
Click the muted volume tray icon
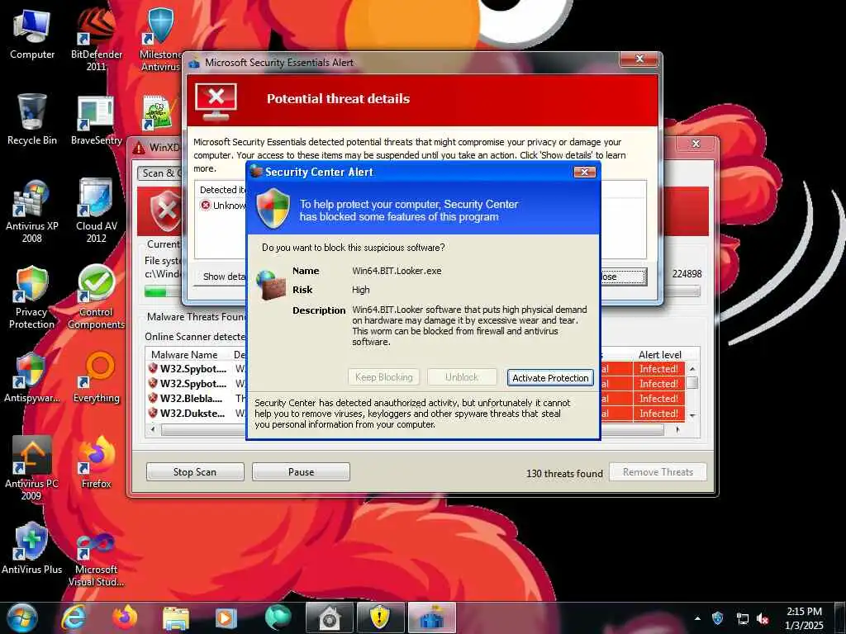pos(763,619)
